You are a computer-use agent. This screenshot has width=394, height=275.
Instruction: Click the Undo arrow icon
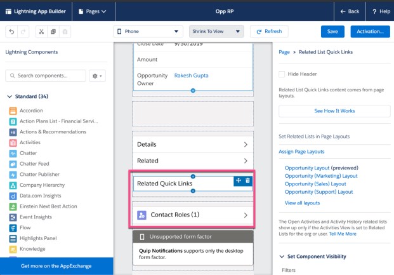11,32
